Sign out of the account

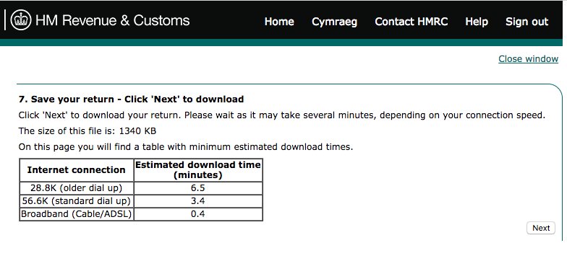[526, 22]
